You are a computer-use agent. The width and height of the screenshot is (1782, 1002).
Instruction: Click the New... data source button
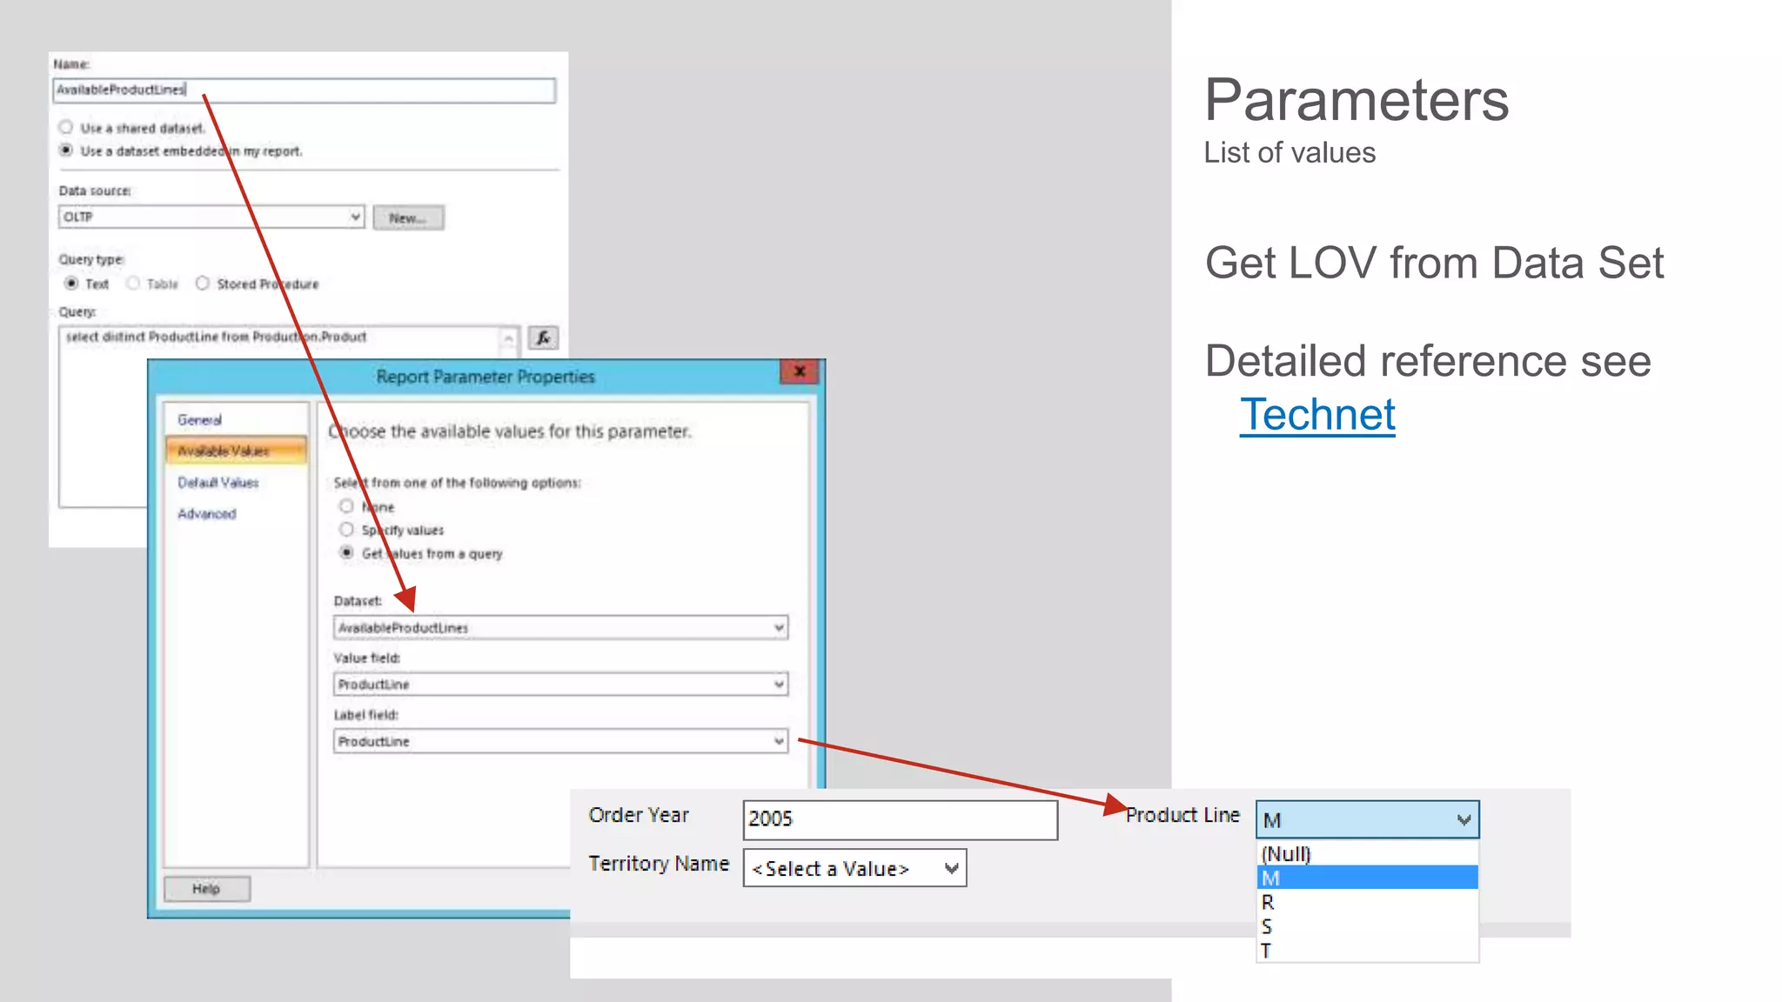click(x=408, y=217)
